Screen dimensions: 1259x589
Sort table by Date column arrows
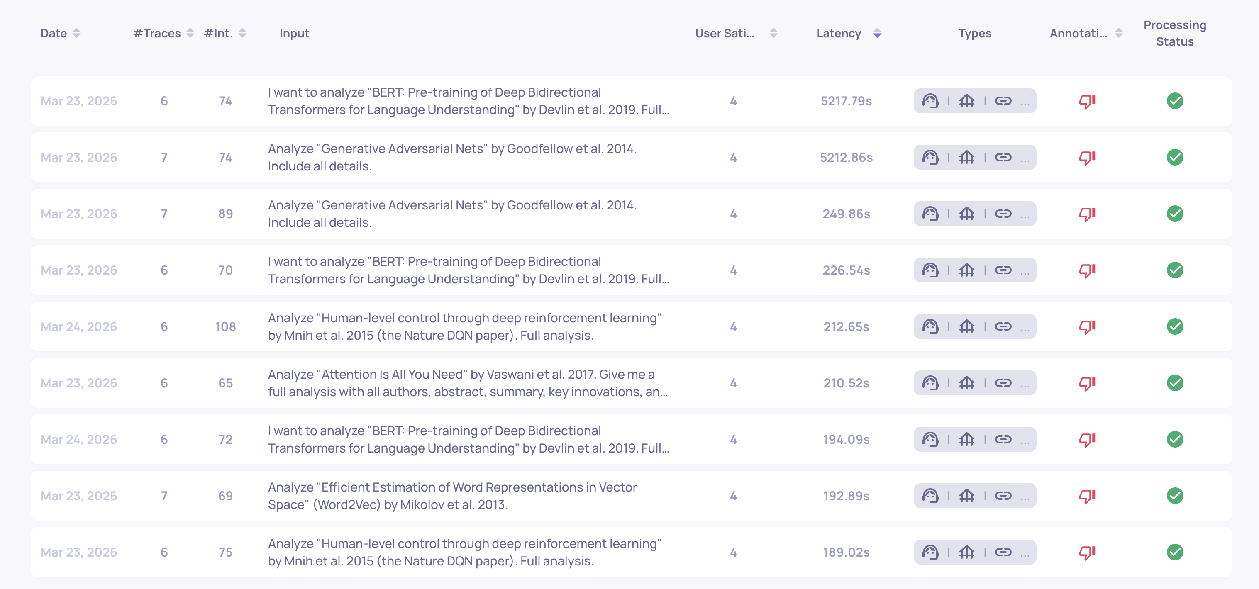(76, 33)
